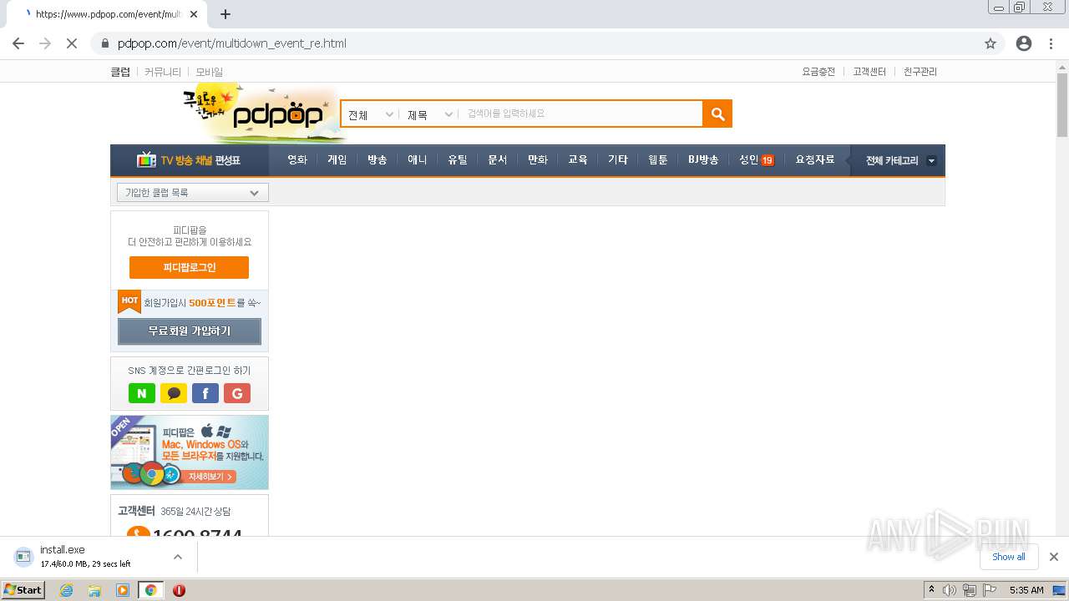The height and width of the screenshot is (601, 1069).
Task: Select the 애니 category menu
Action: click(418, 159)
